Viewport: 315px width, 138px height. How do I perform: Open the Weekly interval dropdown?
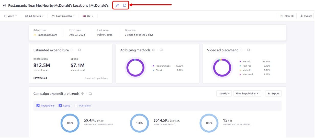click(x=224, y=94)
